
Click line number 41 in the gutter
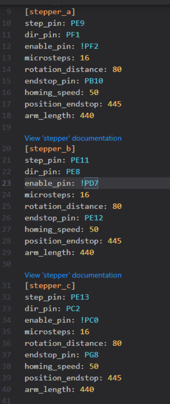coord(6,401)
